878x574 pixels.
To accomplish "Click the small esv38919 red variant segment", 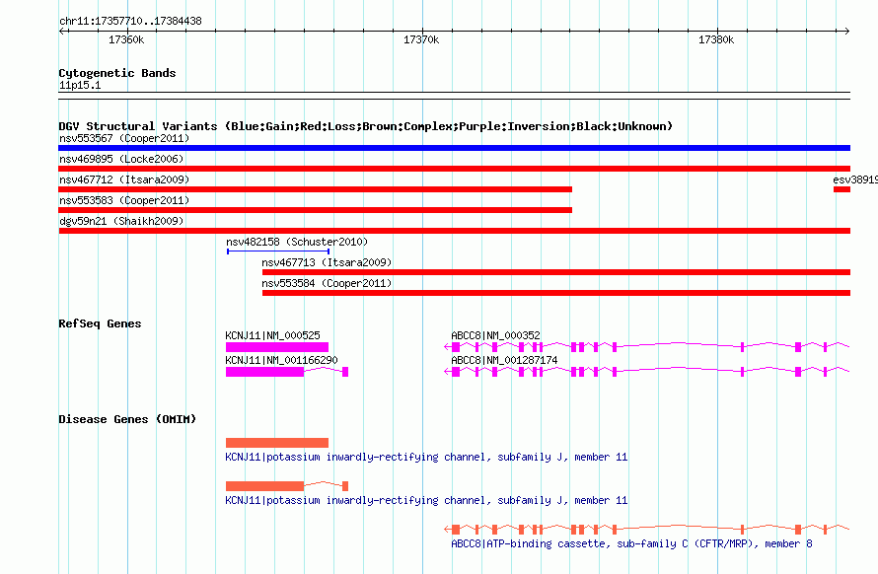I will 841,189.
